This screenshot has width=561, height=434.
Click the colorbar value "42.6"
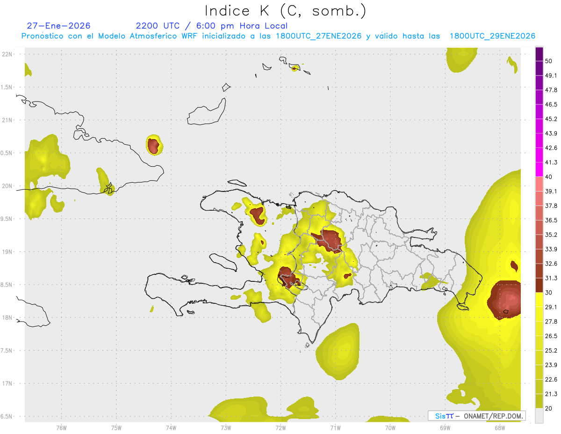pyautogui.click(x=551, y=148)
